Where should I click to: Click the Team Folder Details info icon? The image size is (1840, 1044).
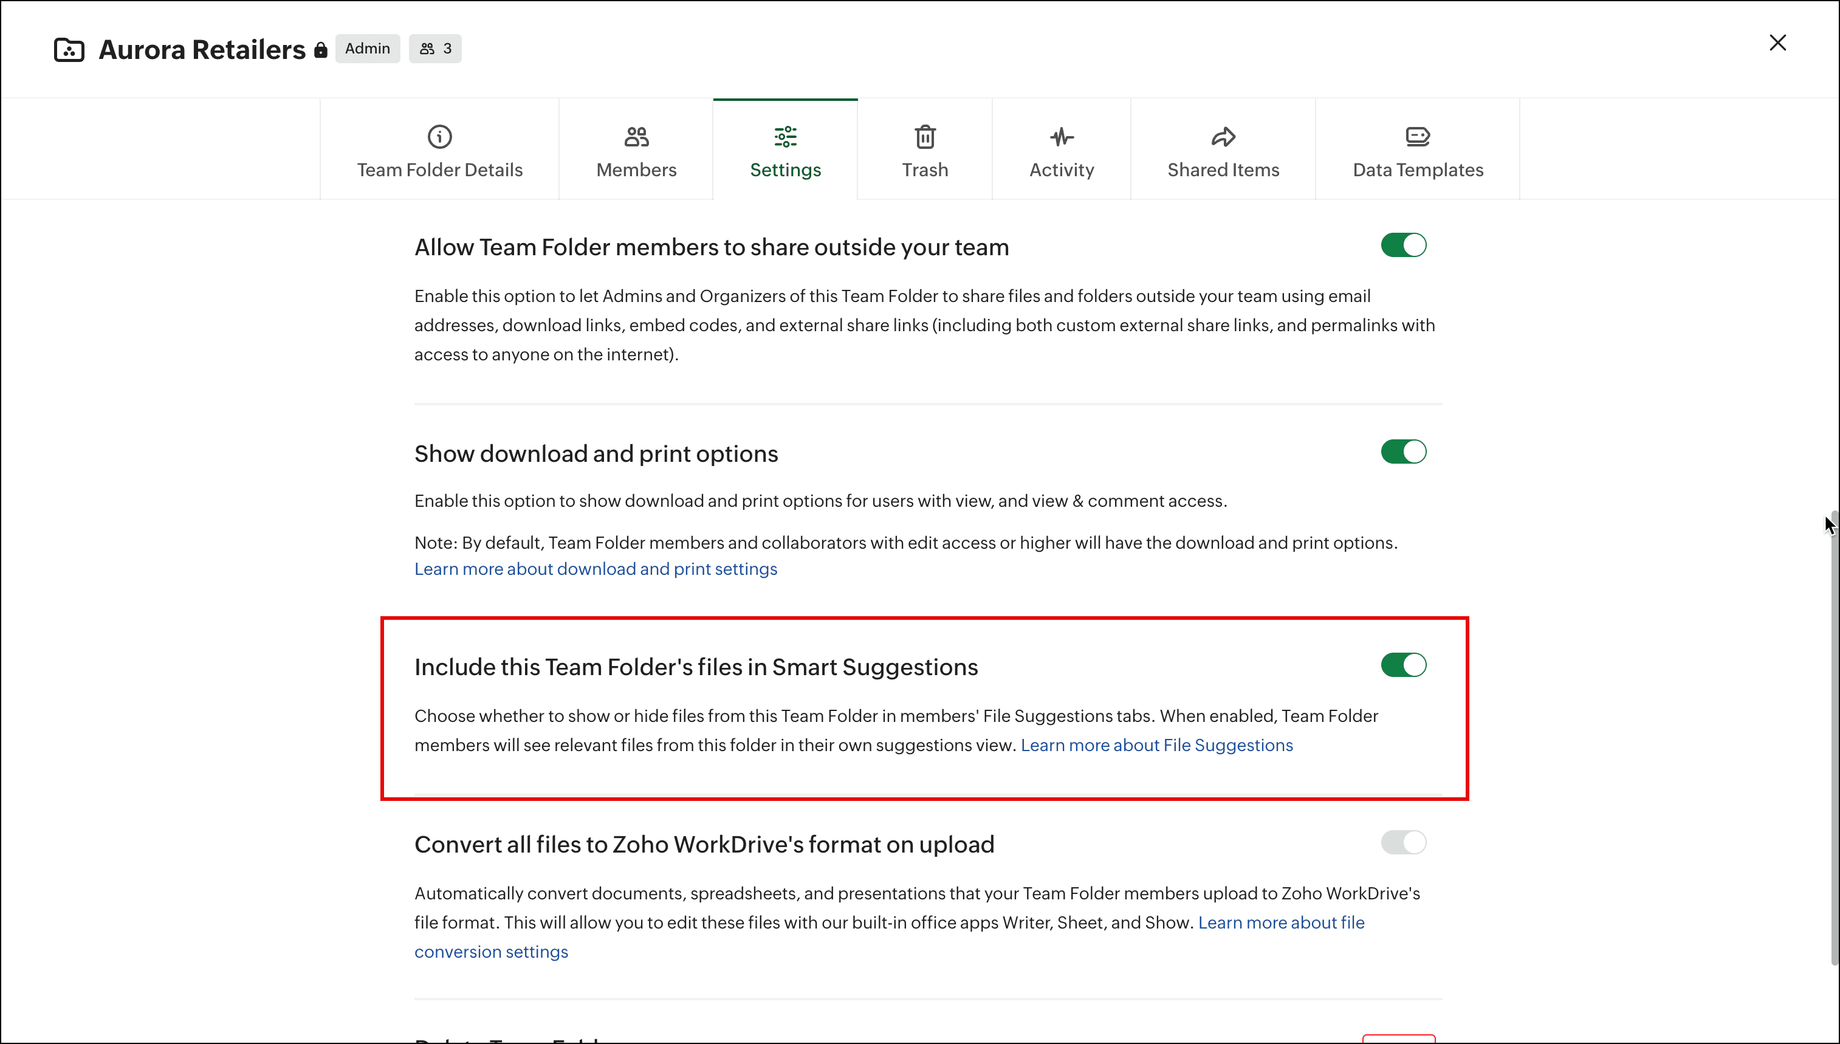tap(439, 136)
